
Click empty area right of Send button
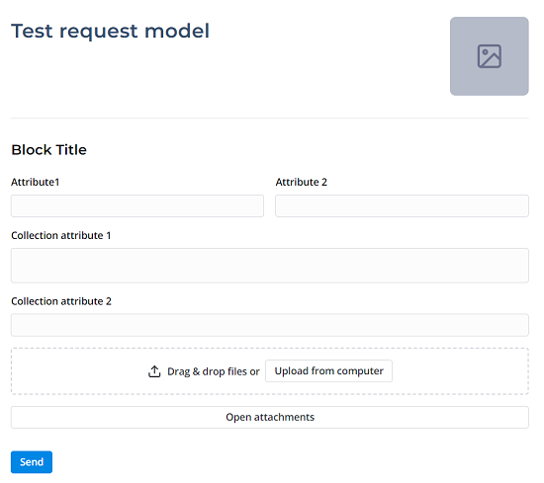[x=278, y=462]
